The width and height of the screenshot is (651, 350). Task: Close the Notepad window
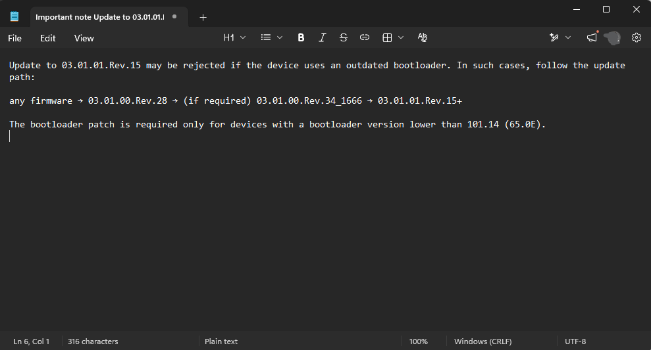[x=637, y=9]
